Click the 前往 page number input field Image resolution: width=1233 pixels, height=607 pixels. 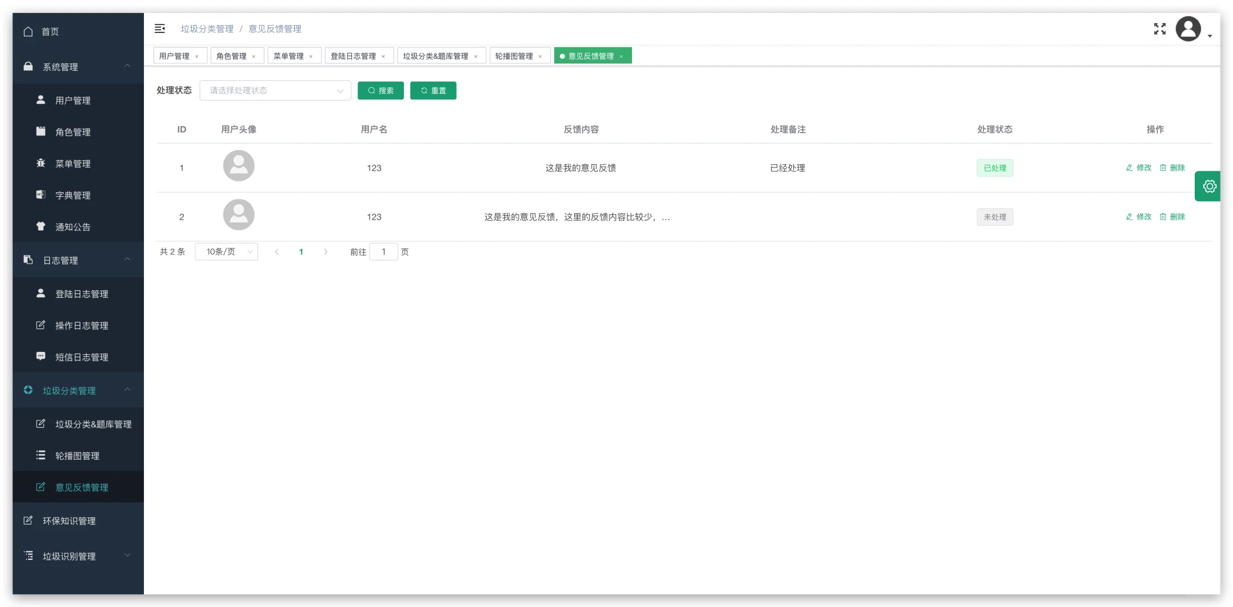coord(383,252)
